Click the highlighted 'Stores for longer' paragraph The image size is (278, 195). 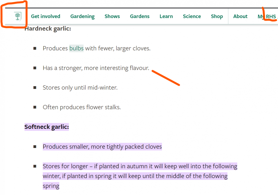point(140,176)
